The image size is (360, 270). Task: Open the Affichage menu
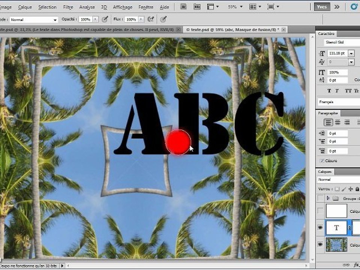click(123, 7)
